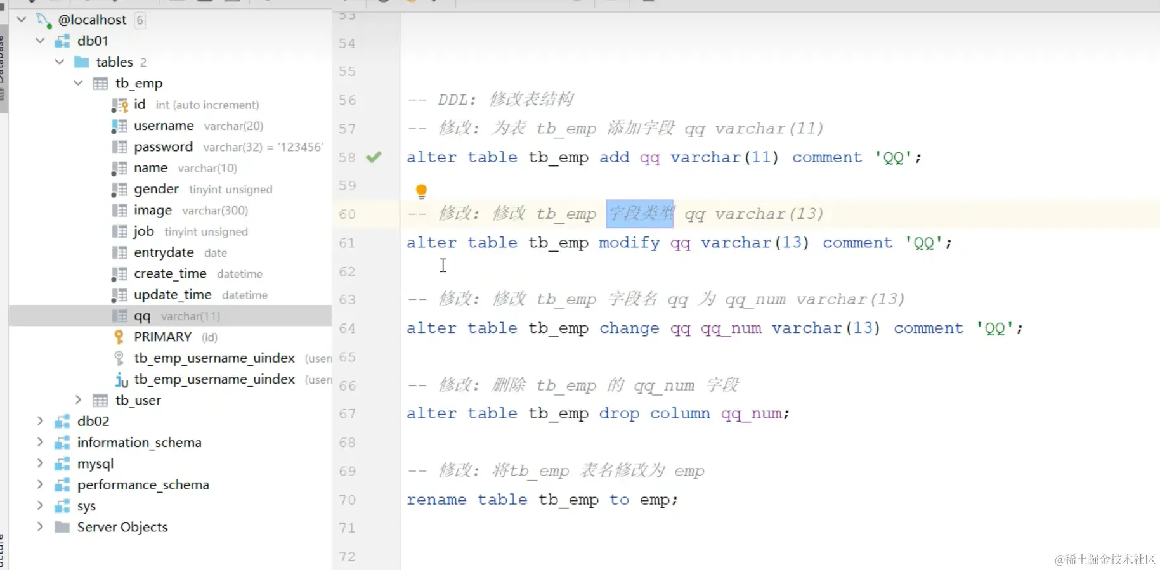Click line number 63 in gutter
This screenshot has width=1160, height=570.
347,299
